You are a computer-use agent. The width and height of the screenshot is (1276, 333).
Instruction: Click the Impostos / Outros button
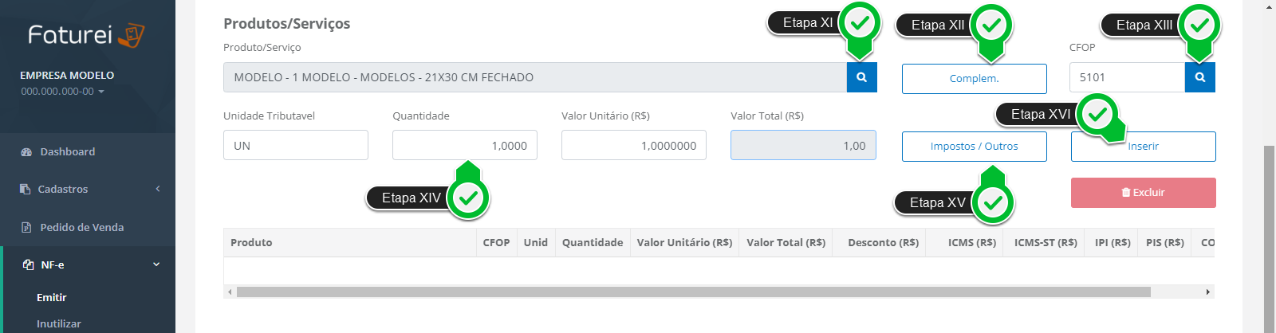pyautogui.click(x=974, y=147)
